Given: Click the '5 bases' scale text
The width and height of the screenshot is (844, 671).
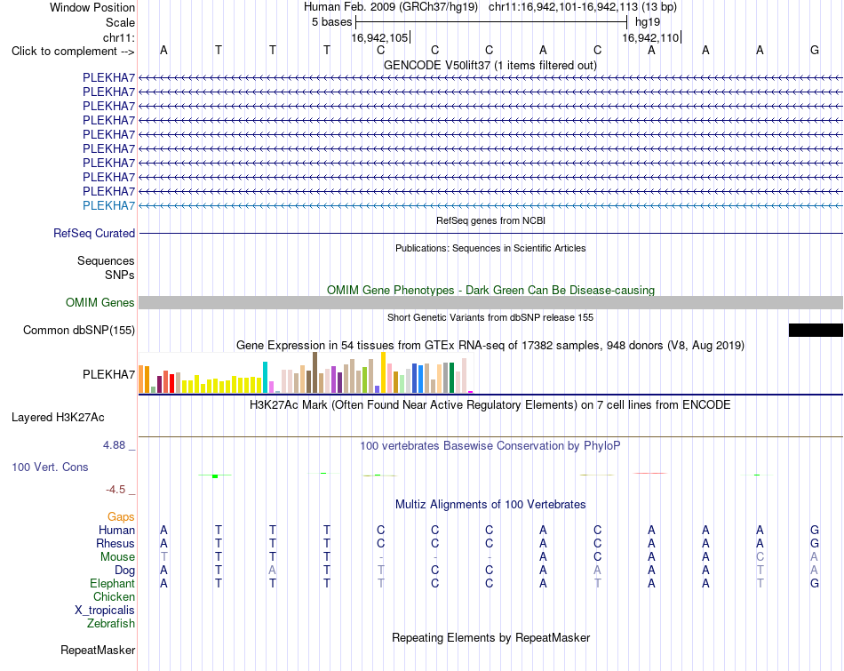Looking at the screenshot, I should tap(331, 22).
